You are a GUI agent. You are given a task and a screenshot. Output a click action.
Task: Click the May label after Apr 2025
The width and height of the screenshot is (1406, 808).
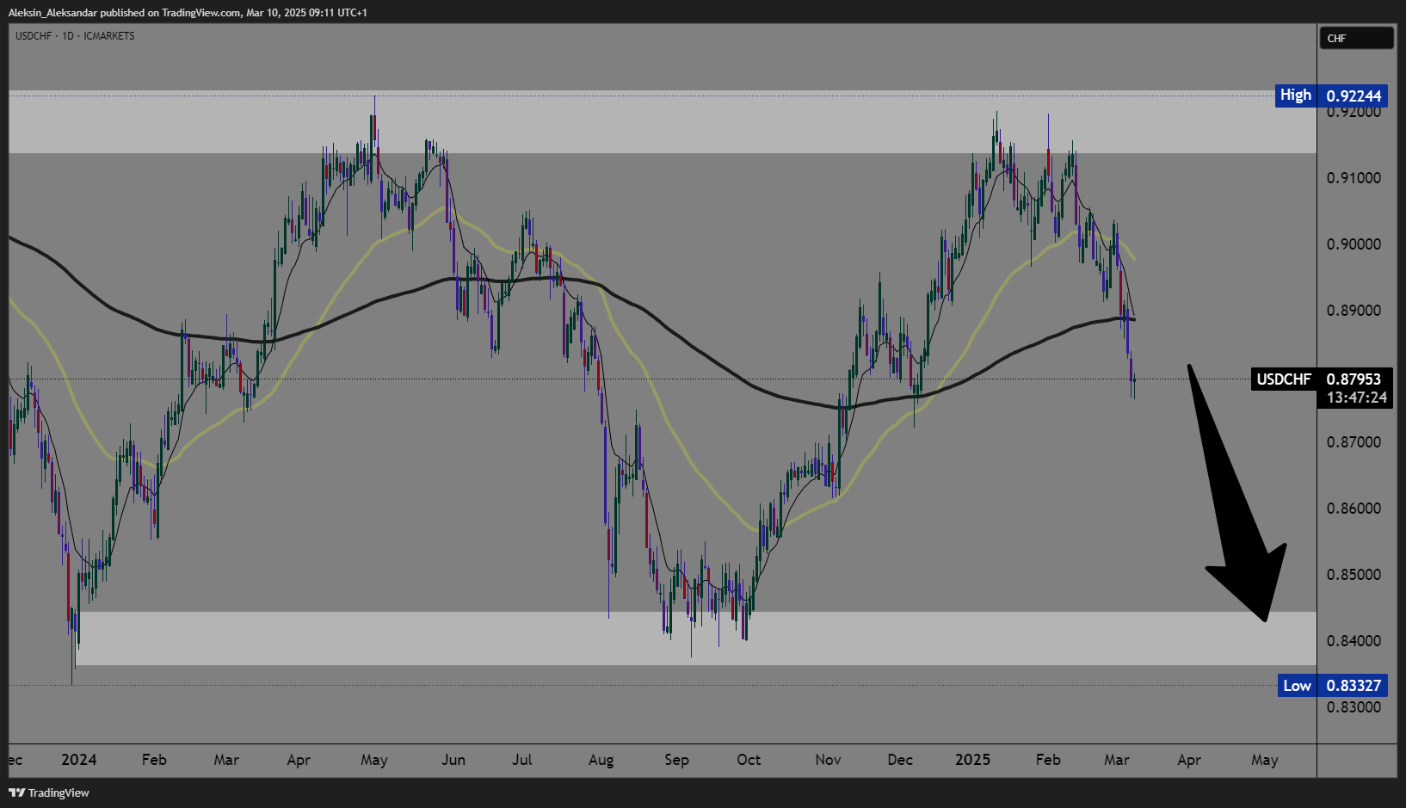coord(1264,760)
